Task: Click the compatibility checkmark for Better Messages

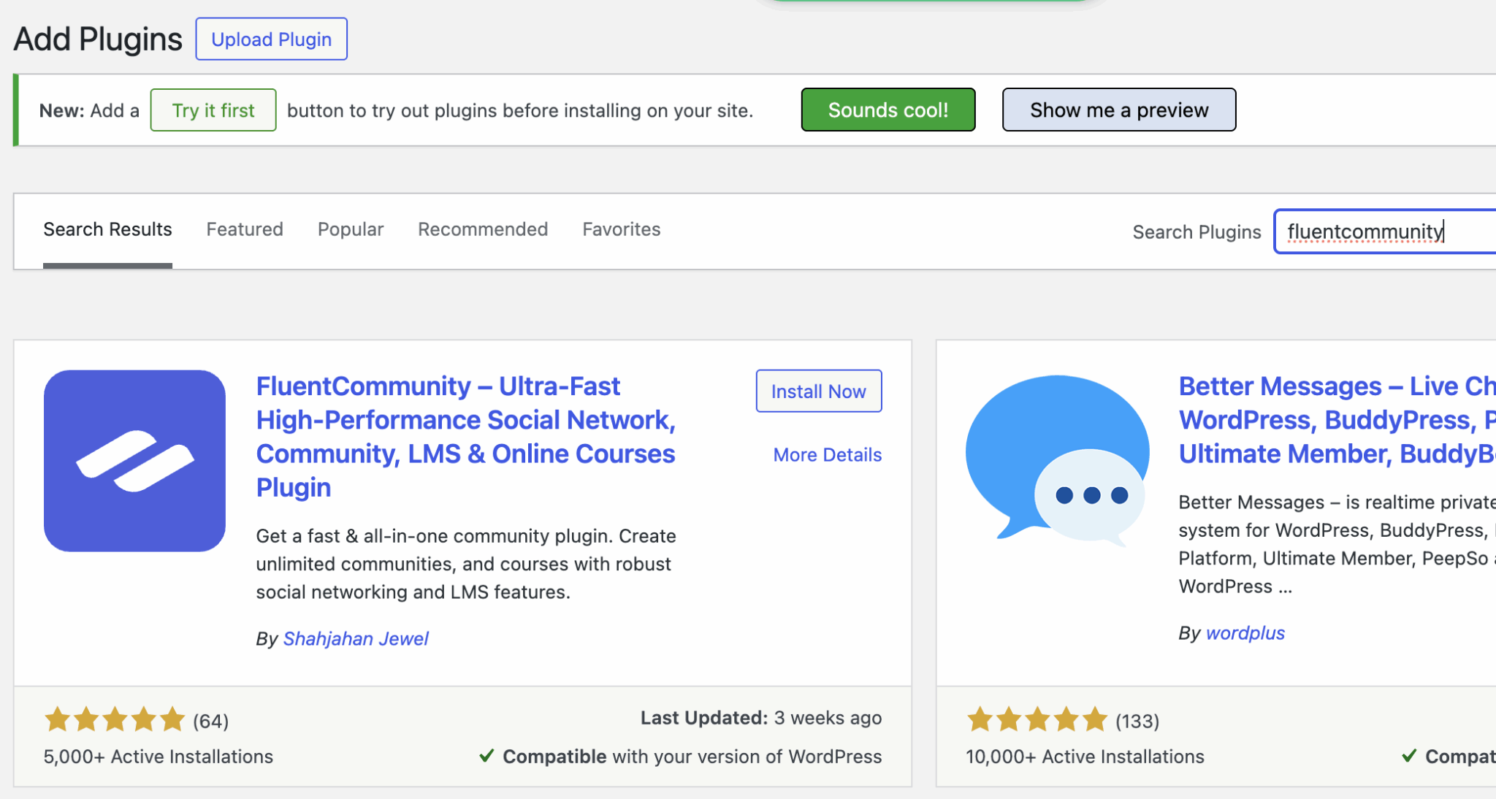Action: coord(1410,756)
